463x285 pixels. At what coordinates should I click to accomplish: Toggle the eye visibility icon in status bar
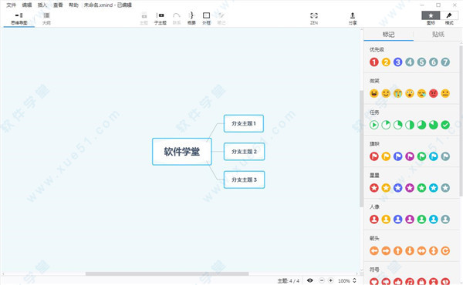point(309,280)
